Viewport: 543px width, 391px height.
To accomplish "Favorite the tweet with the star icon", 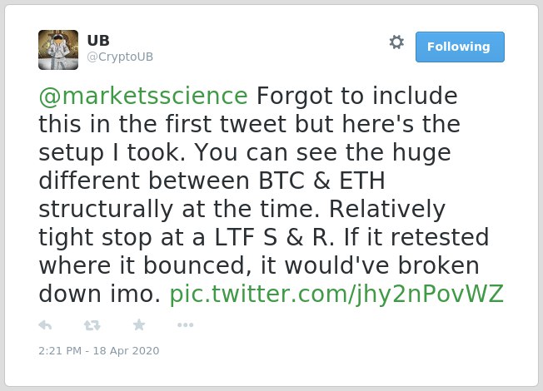I will (x=139, y=324).
